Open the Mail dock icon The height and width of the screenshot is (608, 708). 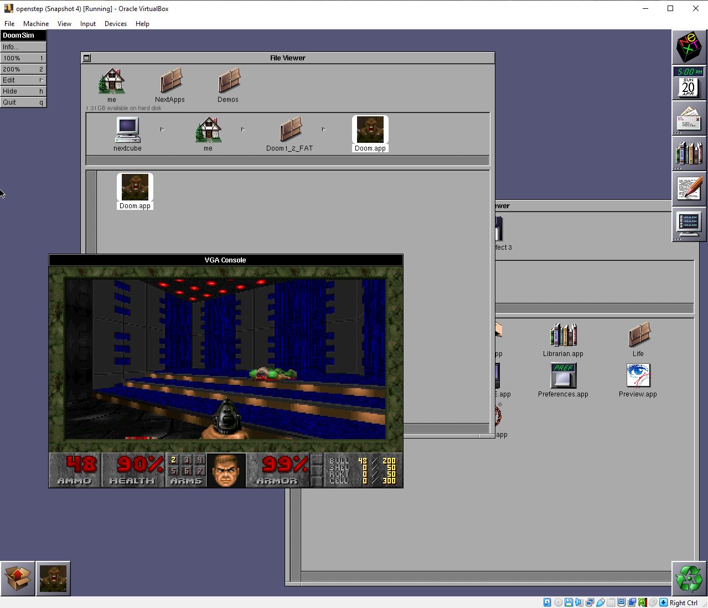coord(689,117)
